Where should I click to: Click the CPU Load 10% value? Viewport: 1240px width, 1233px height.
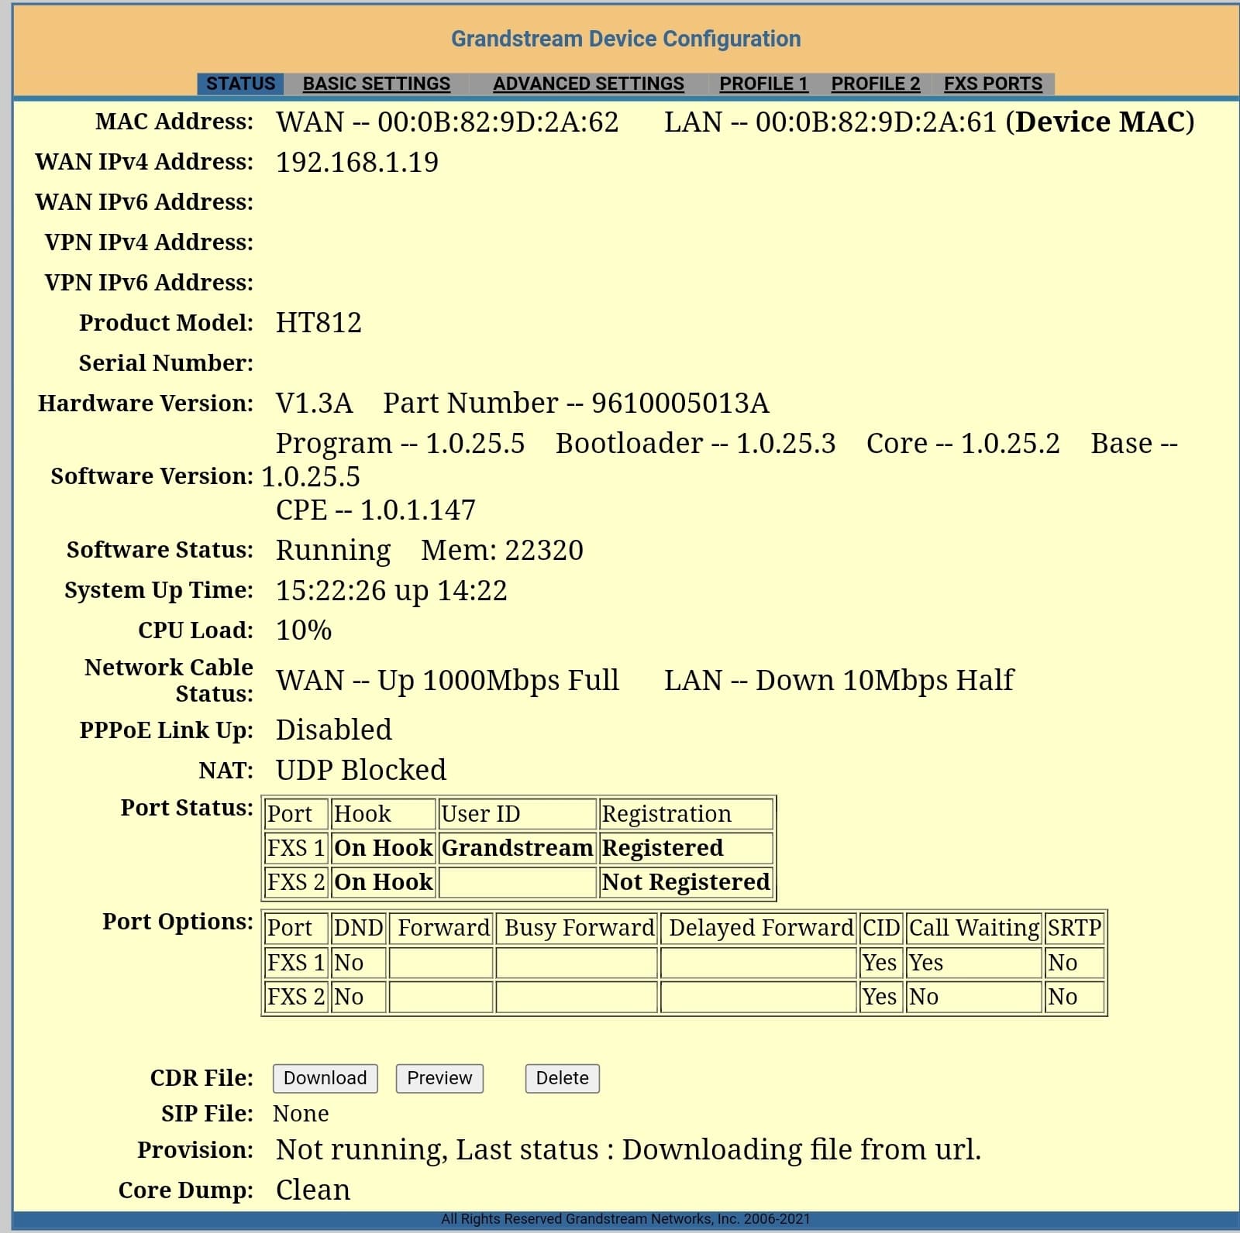(304, 630)
